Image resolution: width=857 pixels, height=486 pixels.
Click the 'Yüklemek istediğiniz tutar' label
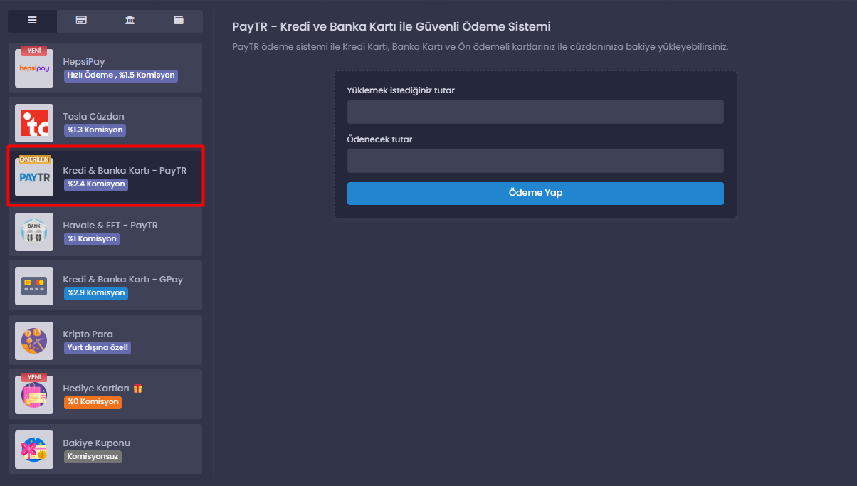[401, 90]
